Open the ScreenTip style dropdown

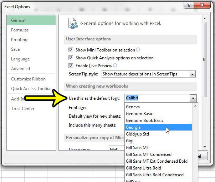[192, 74]
